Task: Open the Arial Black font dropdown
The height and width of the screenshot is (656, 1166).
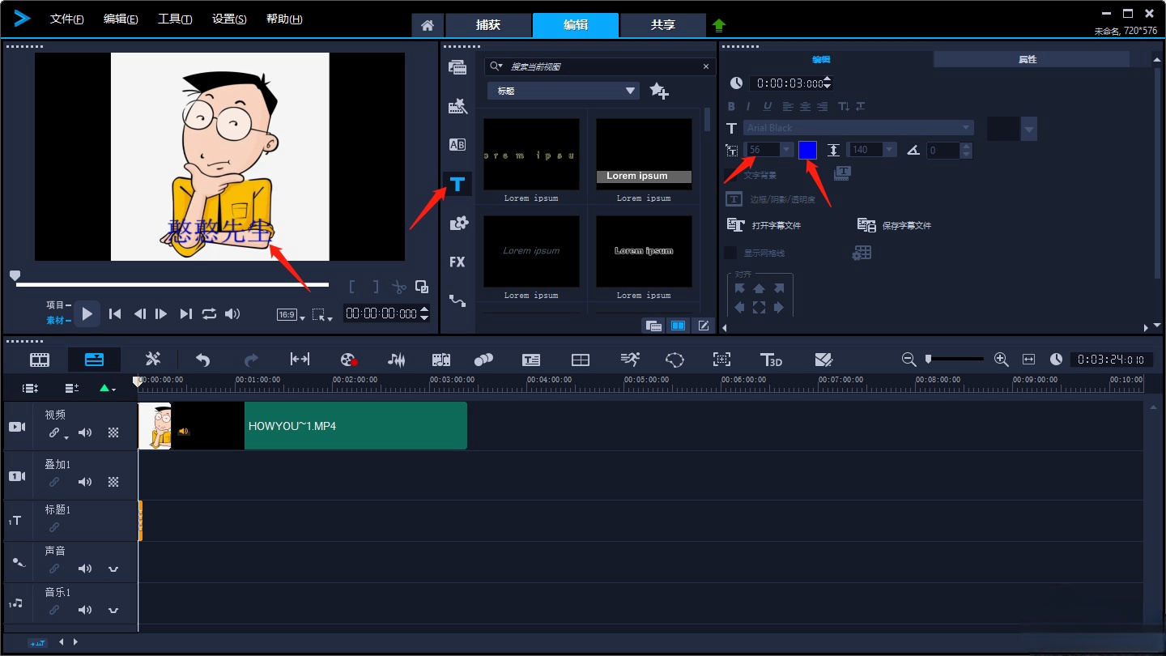Action: point(966,128)
